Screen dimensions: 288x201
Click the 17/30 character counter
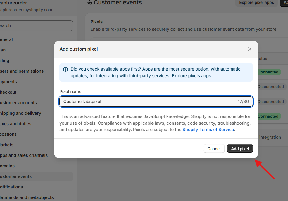(x=243, y=102)
